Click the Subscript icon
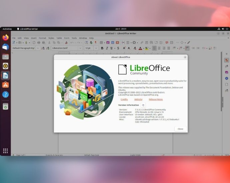Viewport: 230px width, 183px height. tap(129, 48)
